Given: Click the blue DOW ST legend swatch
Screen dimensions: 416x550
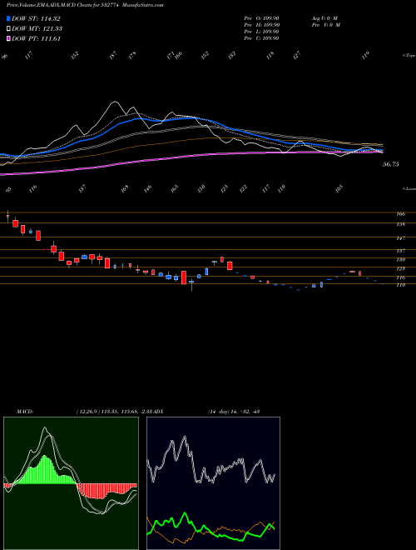Looking at the screenshot, I should (9, 18).
